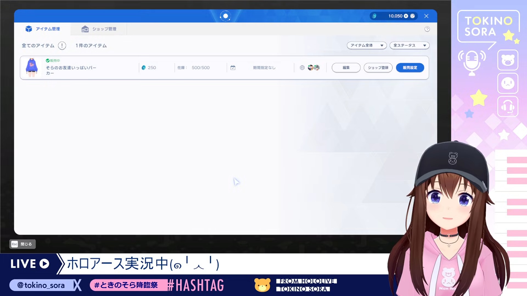Image resolution: width=527 pixels, height=296 pixels.
Task: Click the user avatars in the item row
Action: (314, 68)
